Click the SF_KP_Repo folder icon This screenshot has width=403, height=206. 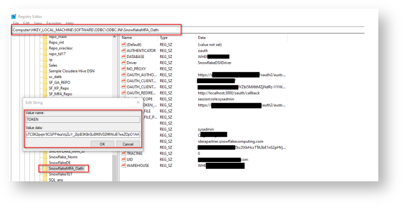click(x=45, y=88)
